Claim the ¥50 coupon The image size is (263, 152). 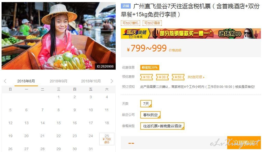178,77
